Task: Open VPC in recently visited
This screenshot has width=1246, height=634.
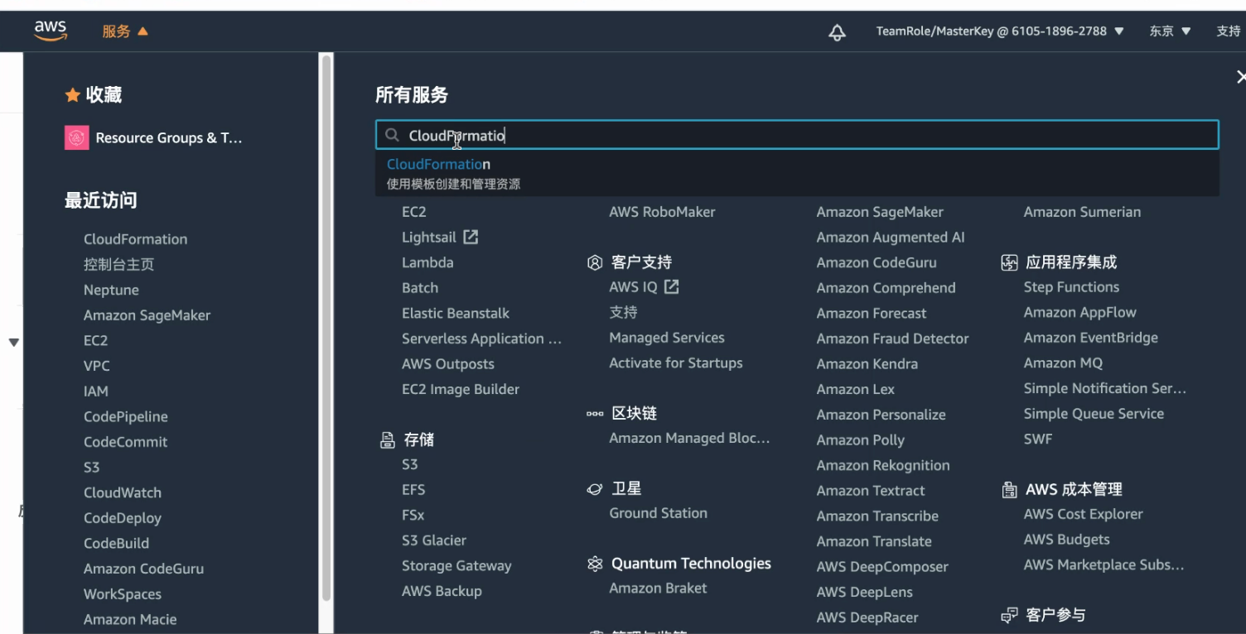Action: click(x=96, y=366)
